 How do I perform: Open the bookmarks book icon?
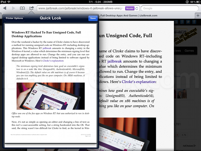(x=22, y=8)
